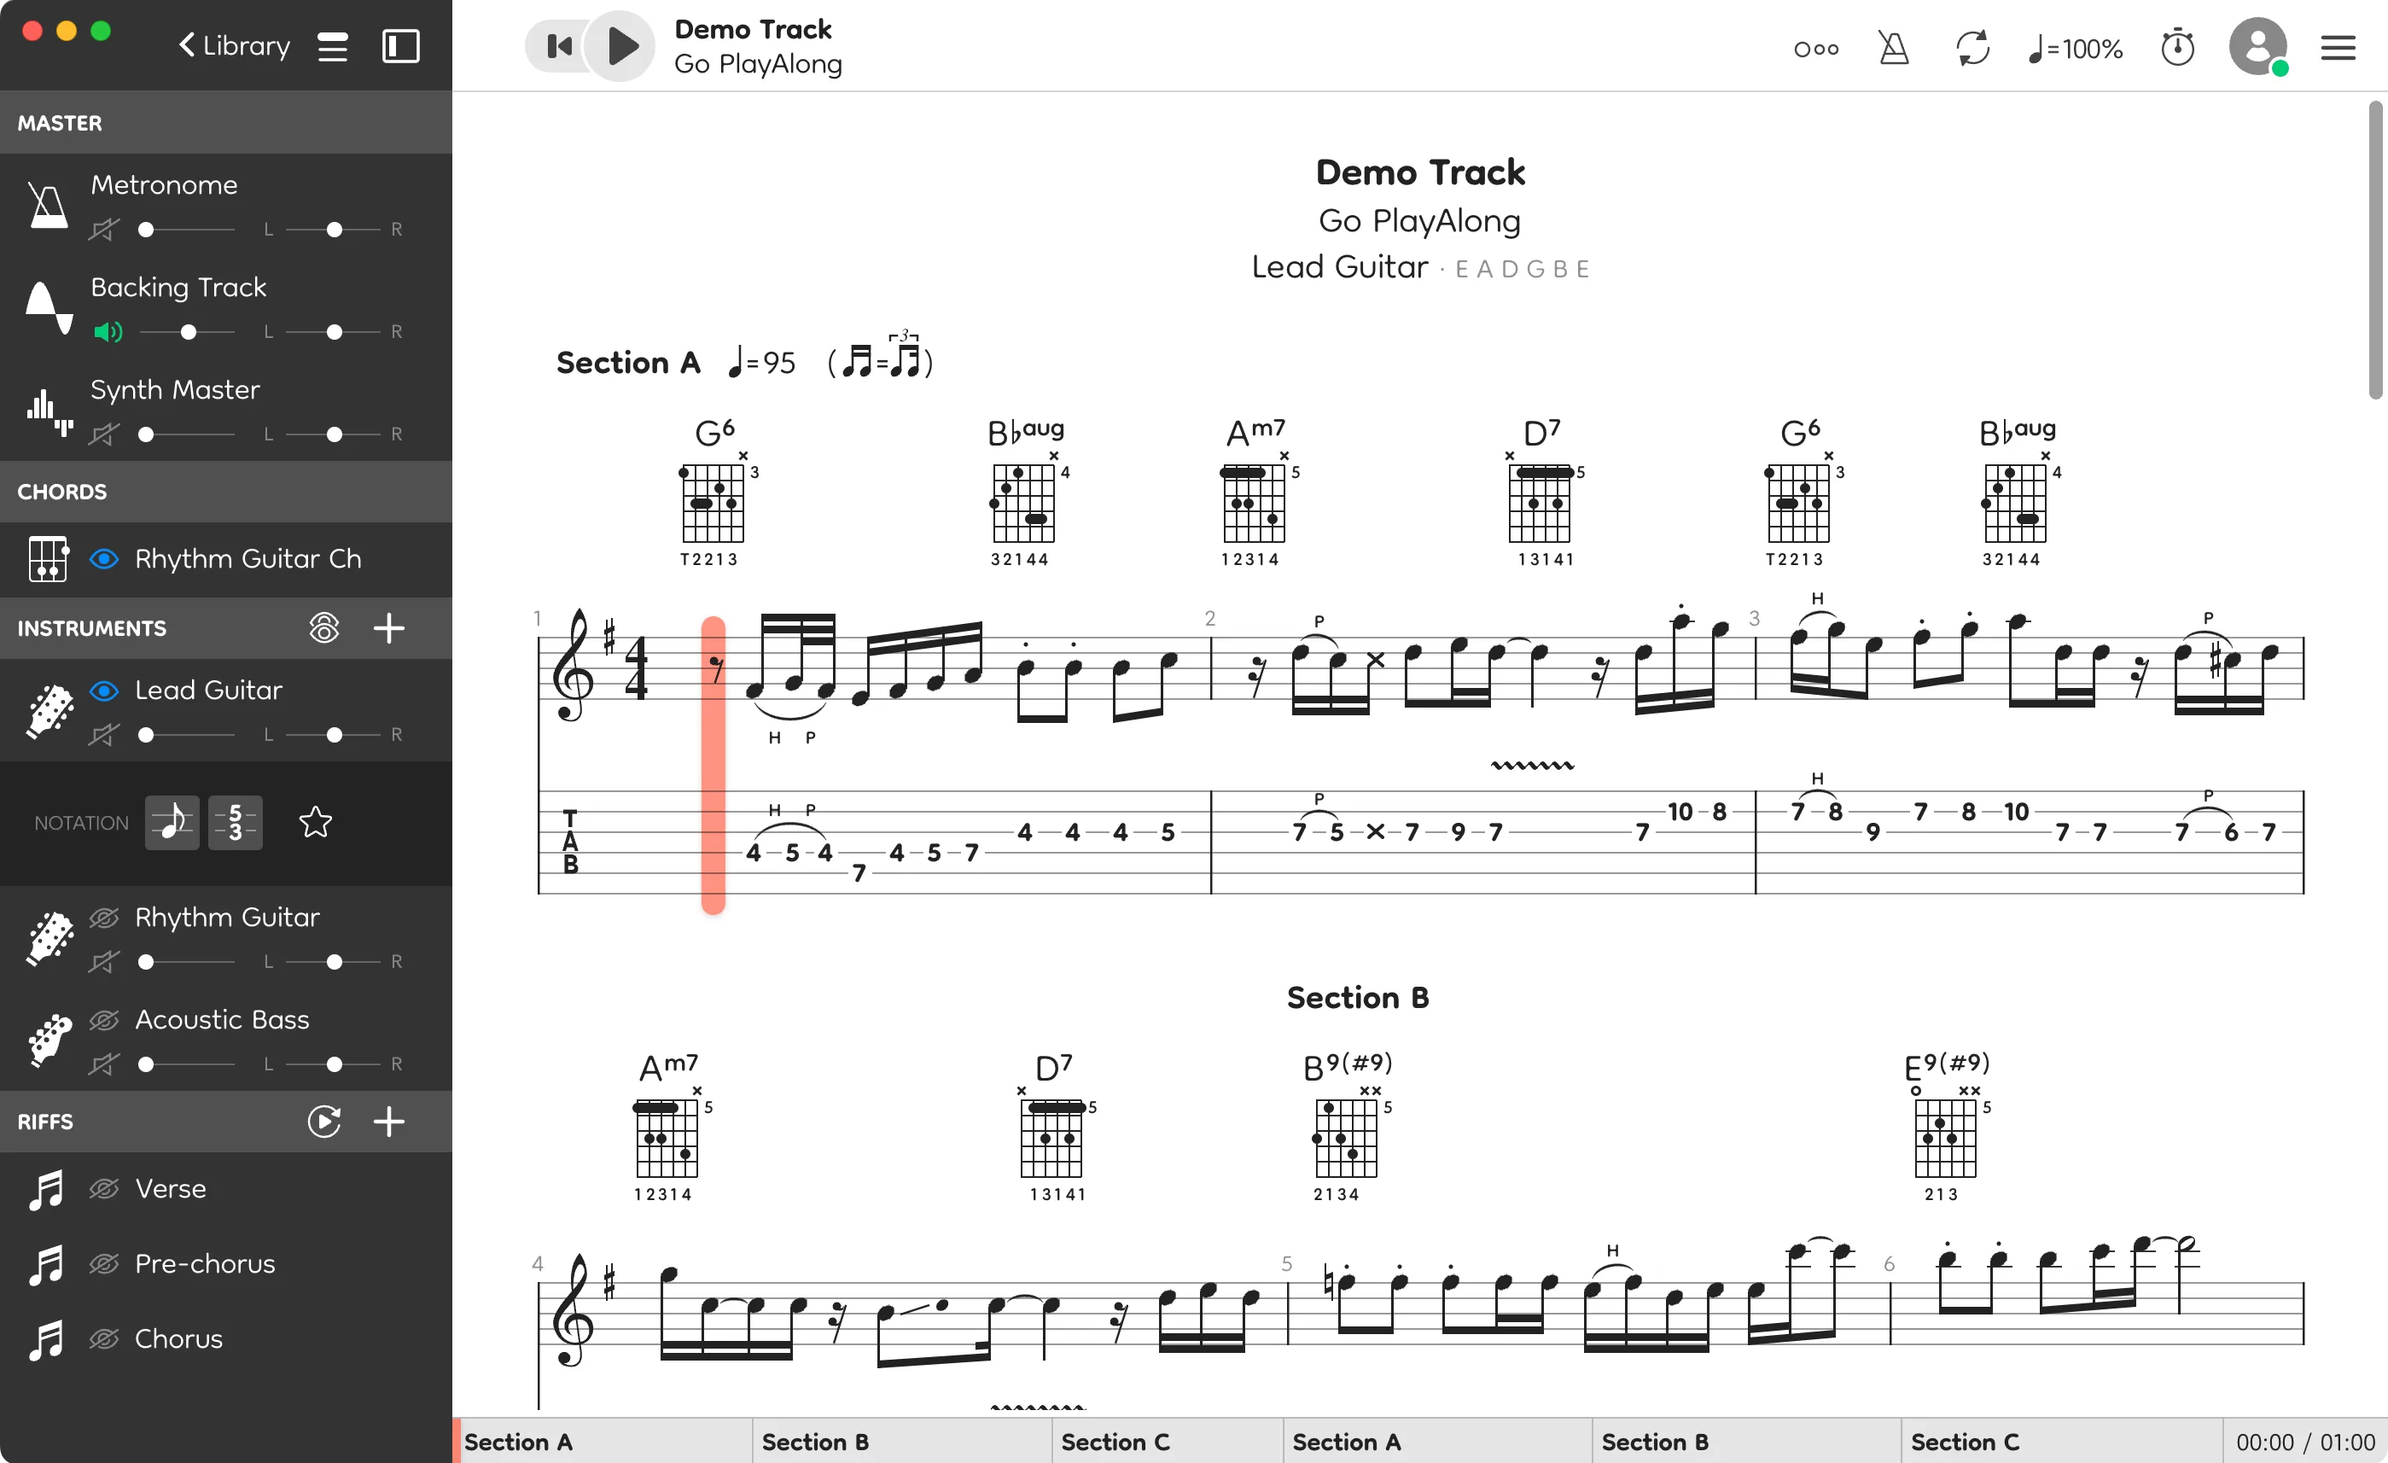Toggle the loop icon in top toolbar
Viewport: 2388px width, 1463px height.
pyautogui.click(x=1972, y=48)
